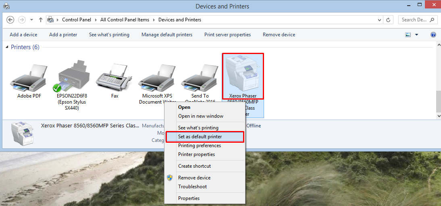Select the Microsoft XPS Document Writer icon
The image size is (441, 206).
coord(157,78)
